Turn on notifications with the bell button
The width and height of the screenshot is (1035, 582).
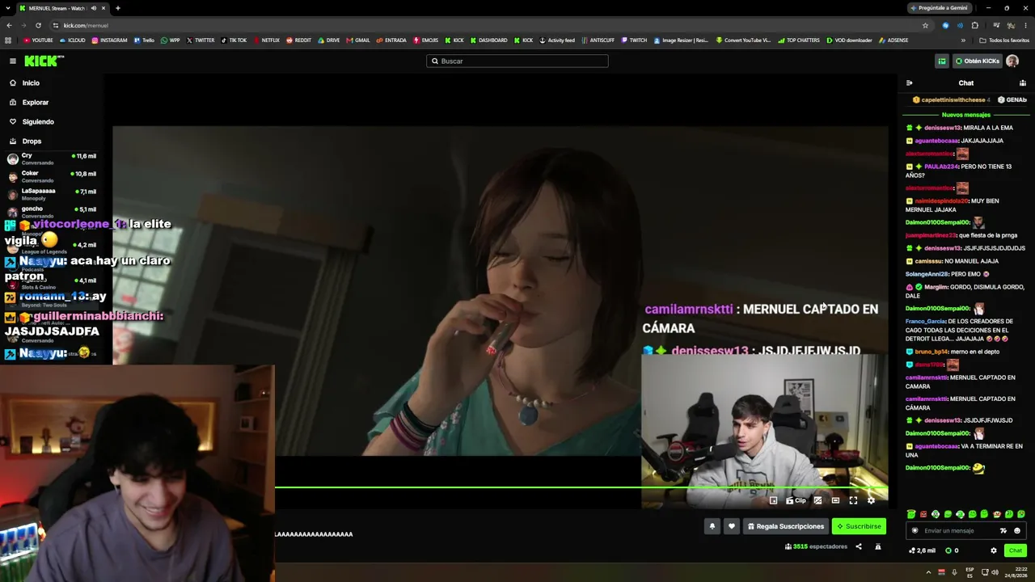point(712,526)
